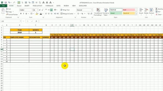The height and width of the screenshot is (91, 163).
Task: Click the EMPLOYEE NAME header cell
Action: click(x=20, y=37)
